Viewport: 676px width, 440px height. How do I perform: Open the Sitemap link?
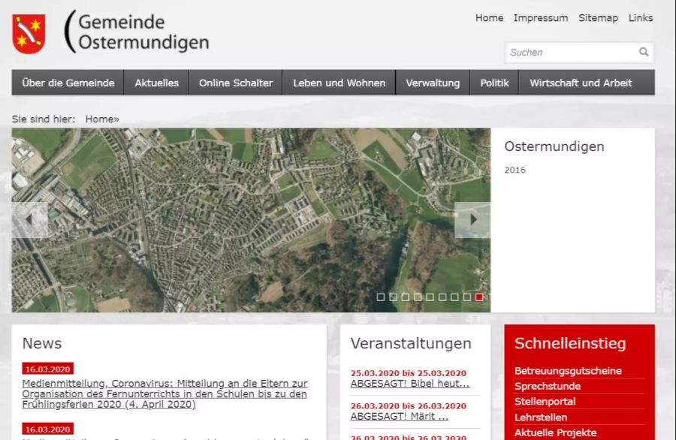coord(598,18)
